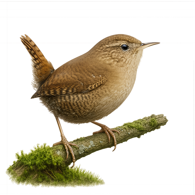The height and width of the screenshot is (195, 195).
Task: Click the tip of the bird's beak
Action: pos(158,43)
